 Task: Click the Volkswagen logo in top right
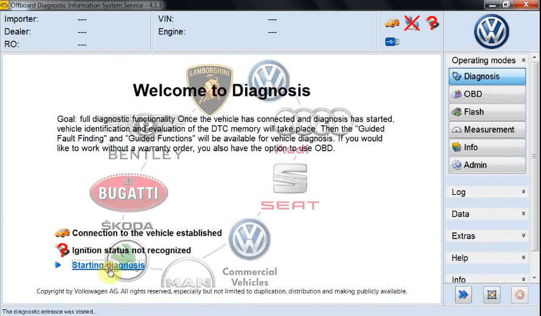[x=491, y=31]
